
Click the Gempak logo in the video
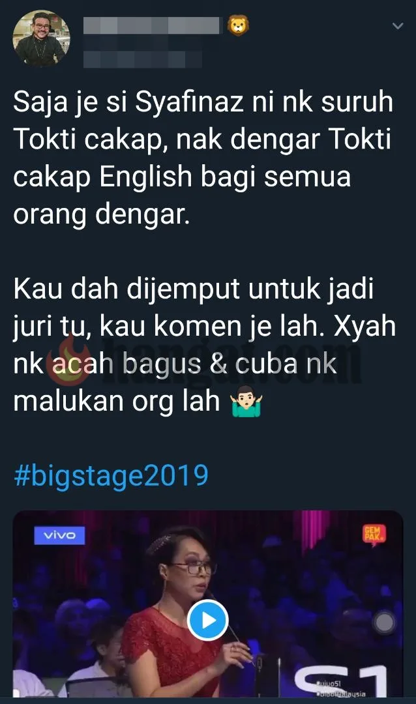coord(374,535)
